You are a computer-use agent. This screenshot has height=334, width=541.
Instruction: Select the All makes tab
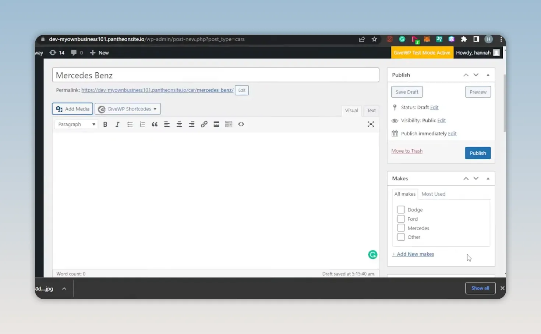point(405,194)
